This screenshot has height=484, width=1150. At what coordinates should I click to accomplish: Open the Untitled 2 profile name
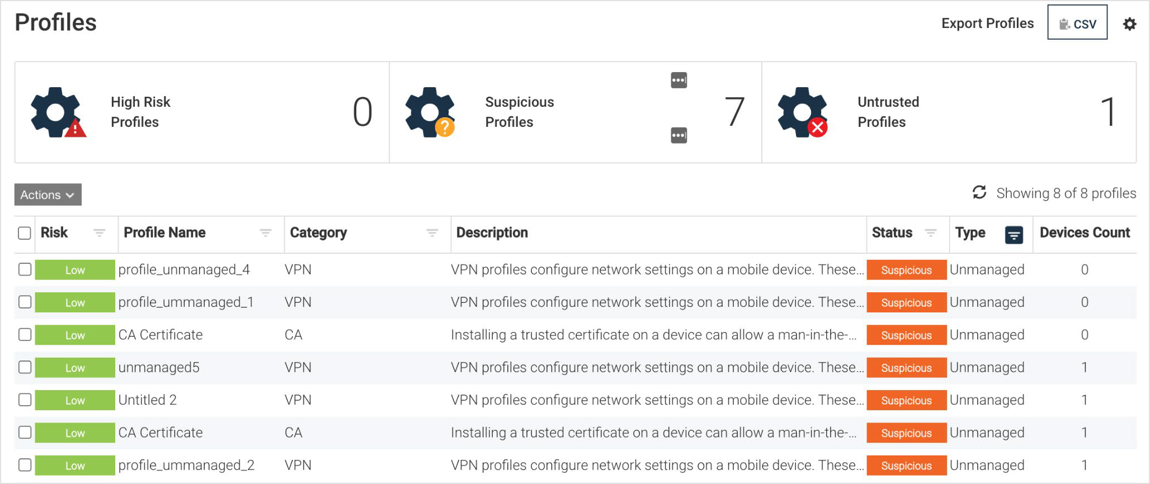tap(148, 400)
